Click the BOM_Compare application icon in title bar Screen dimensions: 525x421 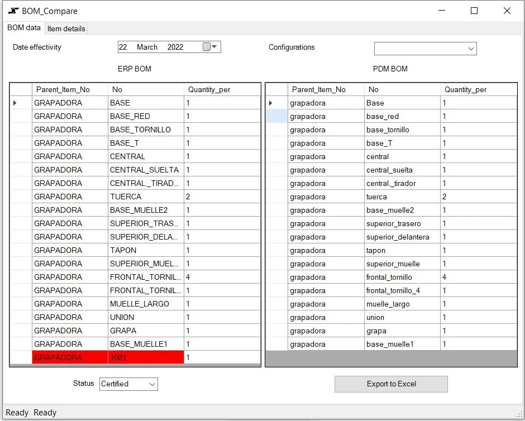(12, 10)
